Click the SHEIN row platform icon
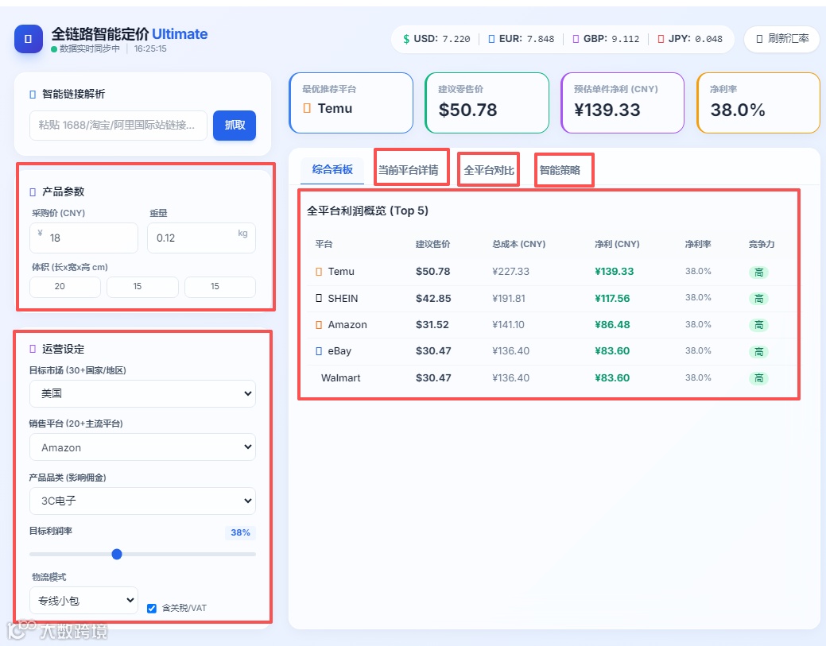This screenshot has height=646, width=826. pos(319,298)
